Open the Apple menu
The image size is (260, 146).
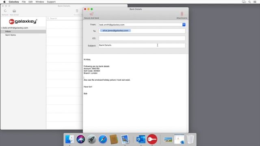point(4,2)
